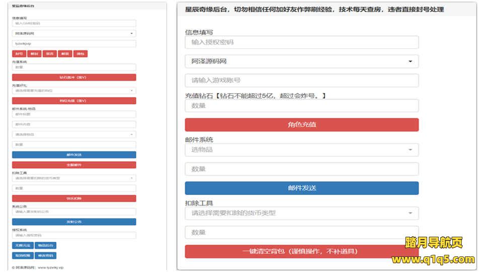Click the 取消权限 button
Image resolution: width=483 pixels, height=272 pixels.
tap(22, 255)
